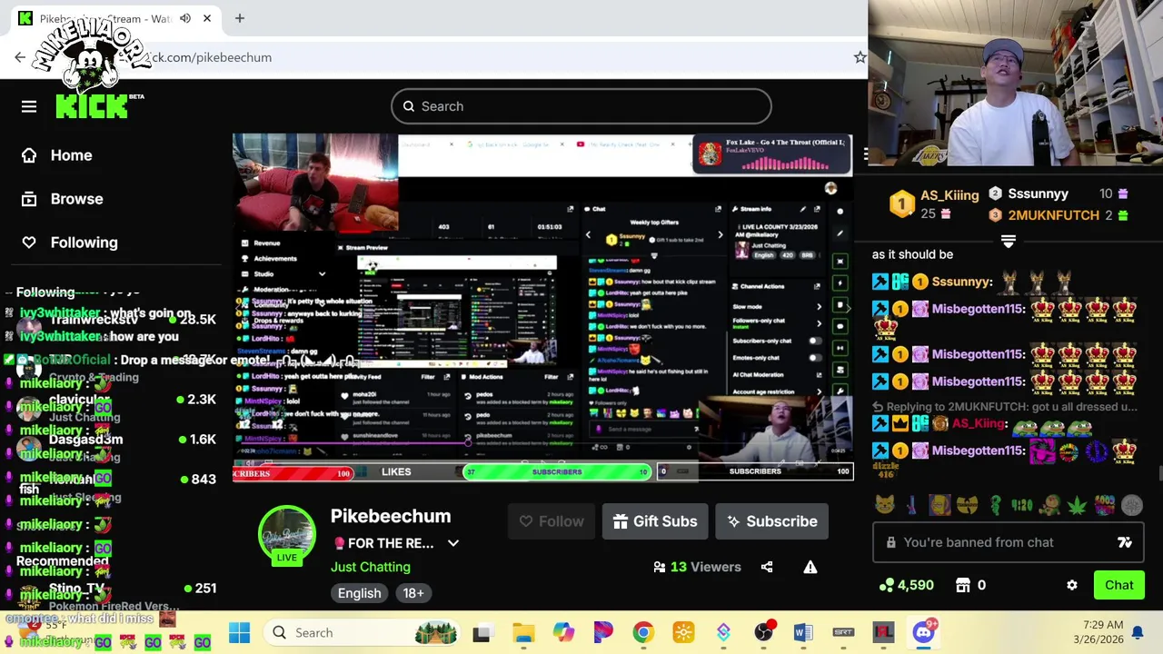The image size is (1163, 654).
Task: Open a new browser tab
Action: 240,18
